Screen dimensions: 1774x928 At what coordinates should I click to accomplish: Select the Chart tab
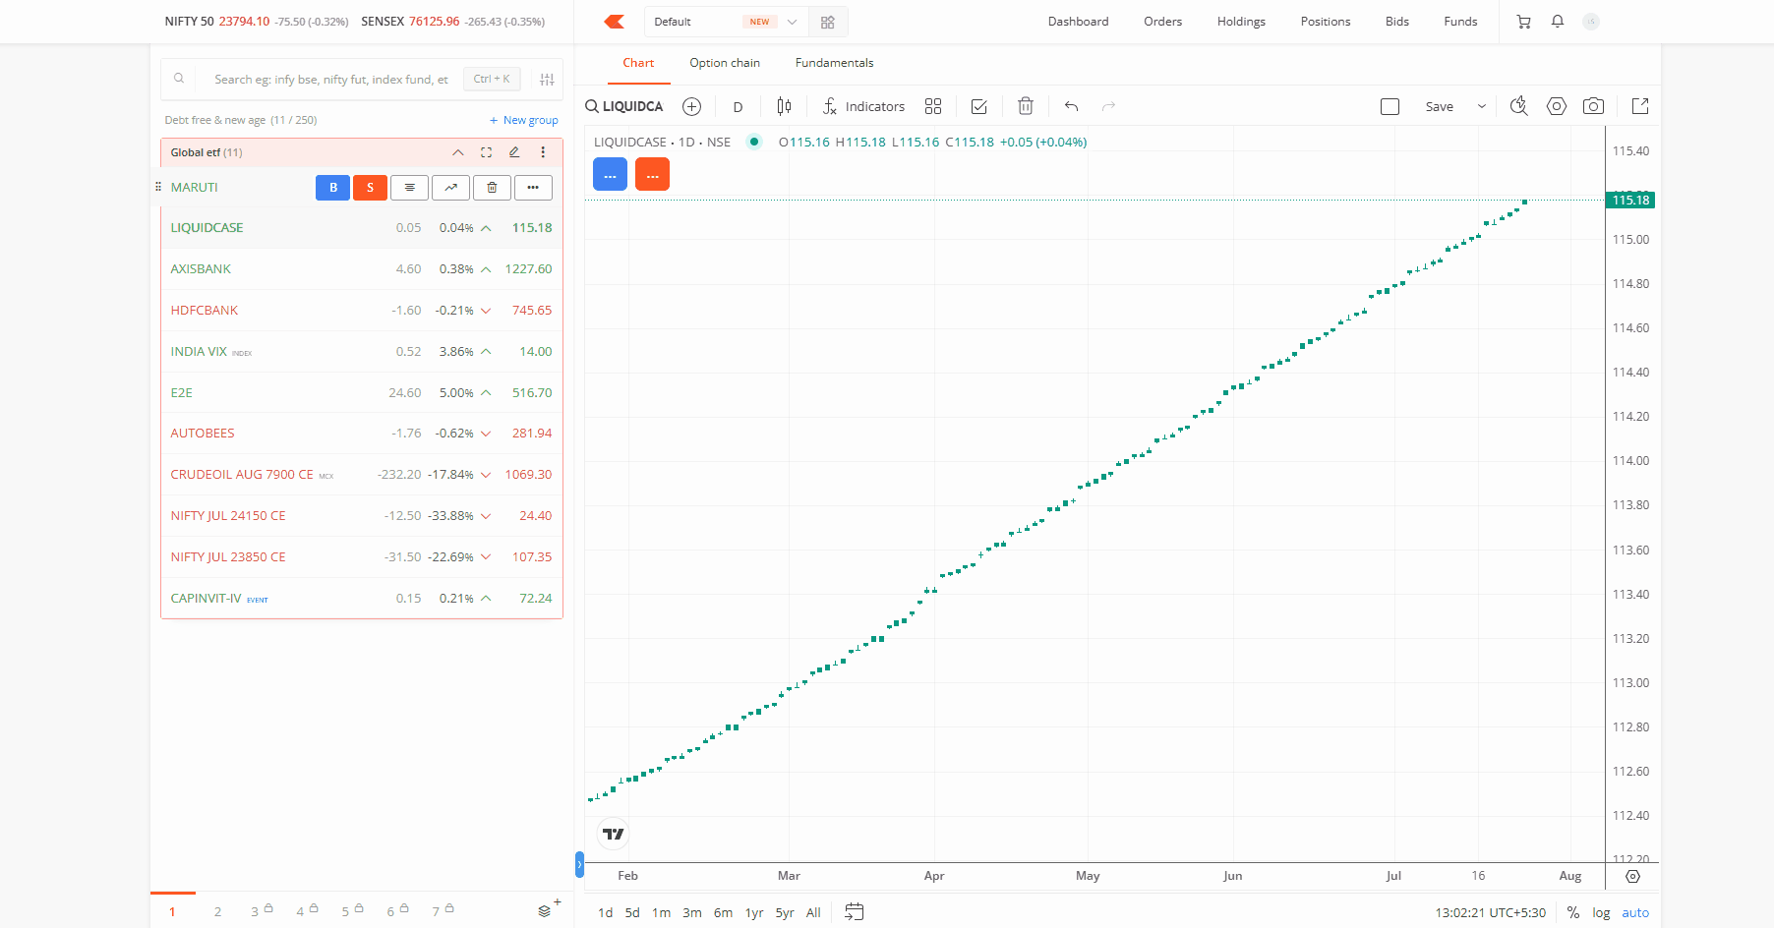pyautogui.click(x=638, y=63)
